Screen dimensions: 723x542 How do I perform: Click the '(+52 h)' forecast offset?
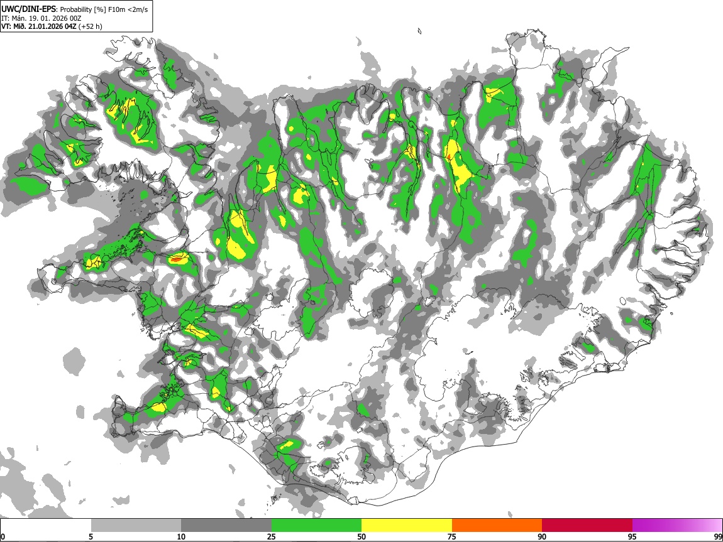tap(91, 26)
